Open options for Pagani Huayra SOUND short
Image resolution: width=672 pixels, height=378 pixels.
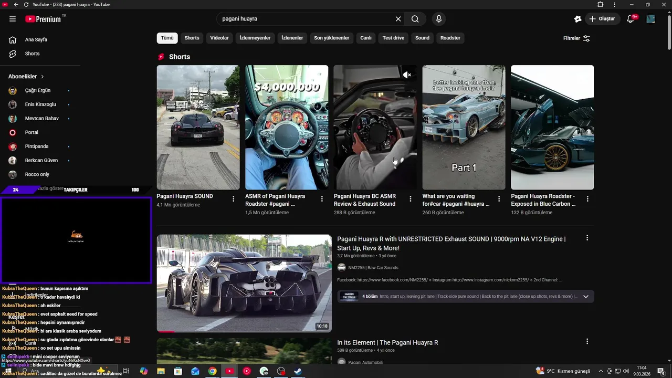[233, 199]
